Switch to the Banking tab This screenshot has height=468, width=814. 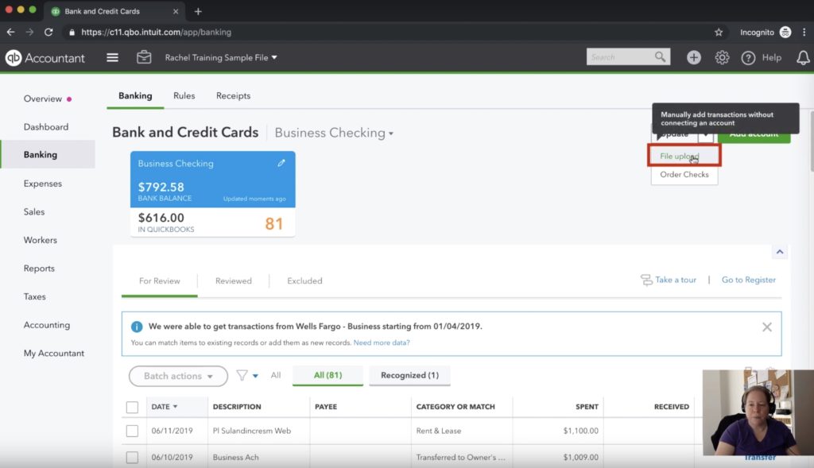click(x=135, y=96)
